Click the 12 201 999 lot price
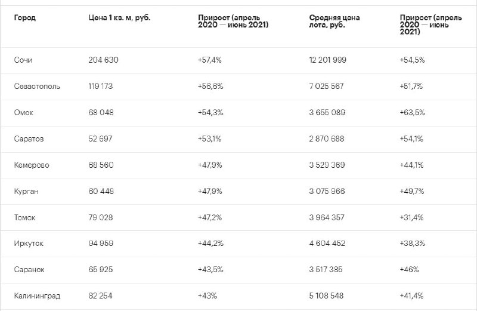 tap(327, 60)
